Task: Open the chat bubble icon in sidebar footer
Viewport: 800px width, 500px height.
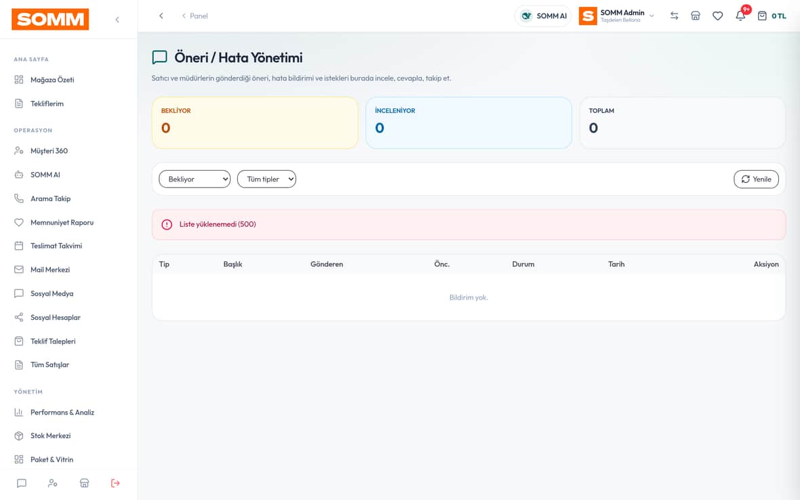Action: point(22,483)
